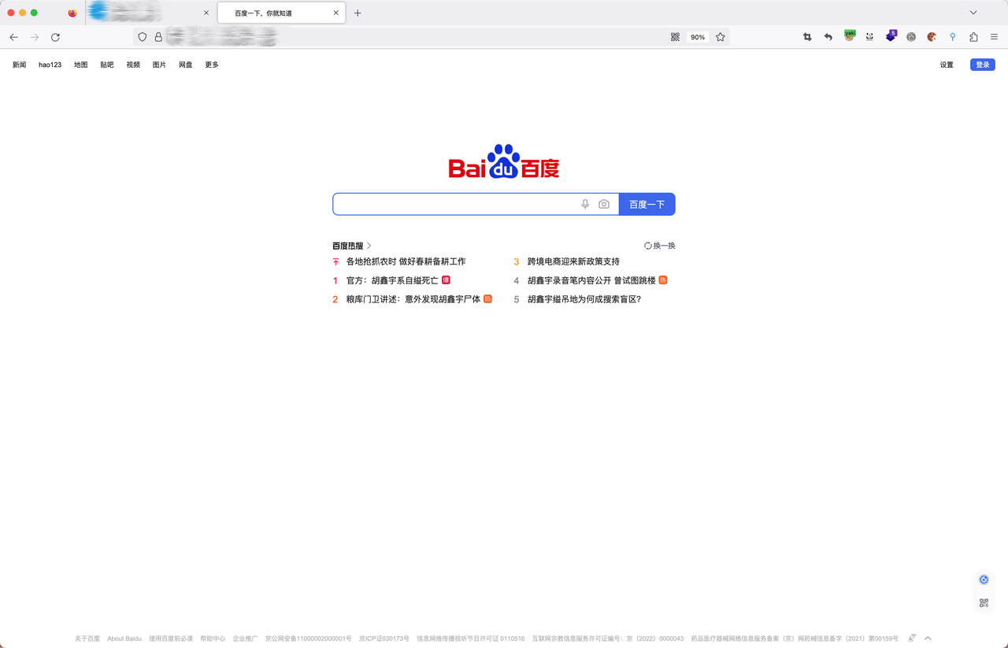
Task: Open About Baidu footer link
Action: click(x=124, y=639)
